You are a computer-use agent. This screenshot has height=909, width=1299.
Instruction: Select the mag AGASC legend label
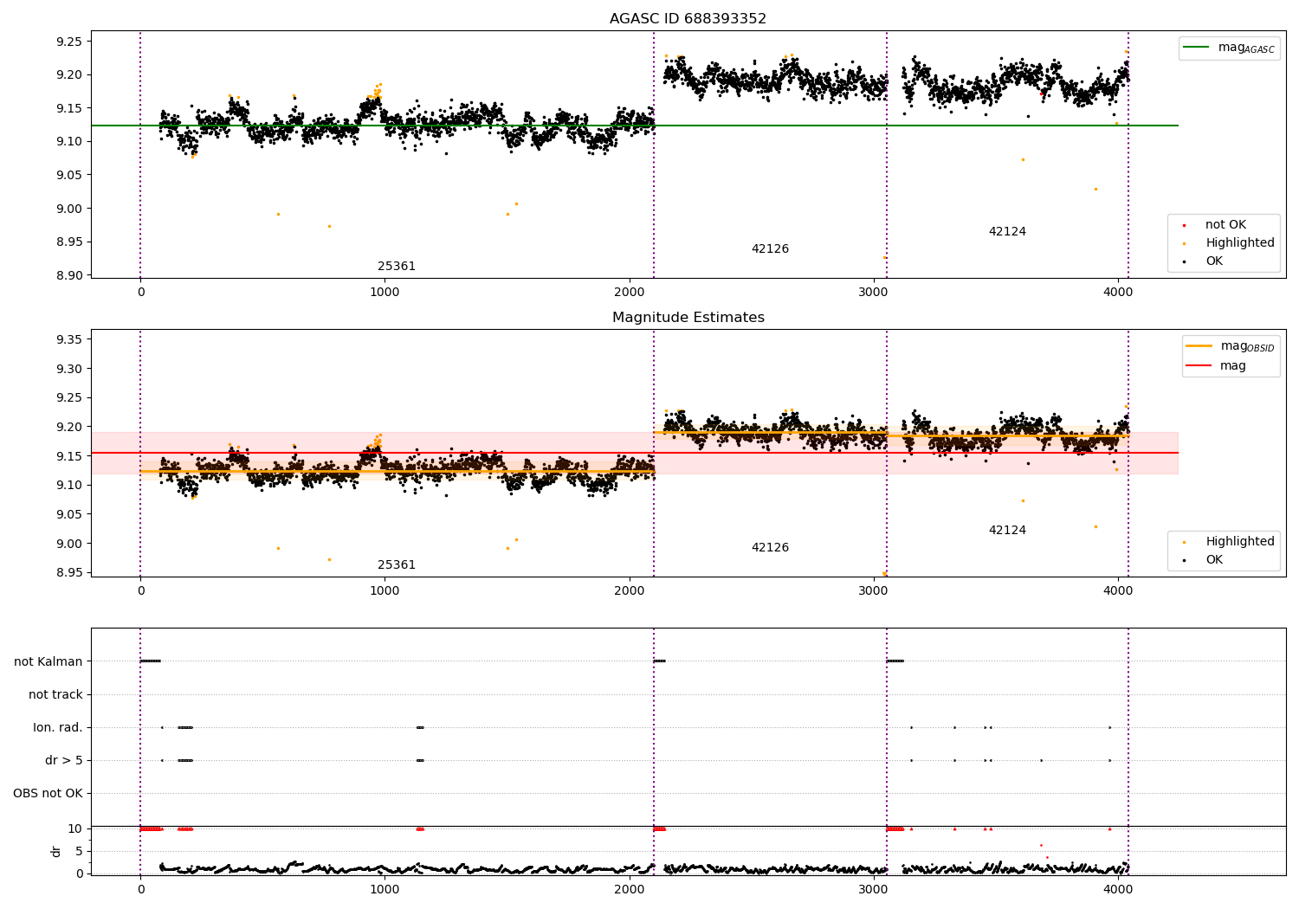pyautogui.click(x=1246, y=48)
